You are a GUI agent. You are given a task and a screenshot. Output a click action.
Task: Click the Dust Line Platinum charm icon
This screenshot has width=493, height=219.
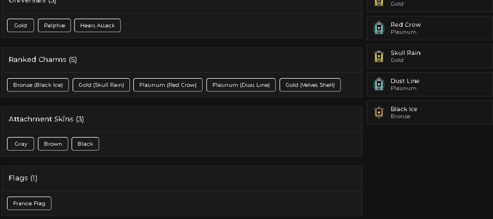[x=379, y=84]
